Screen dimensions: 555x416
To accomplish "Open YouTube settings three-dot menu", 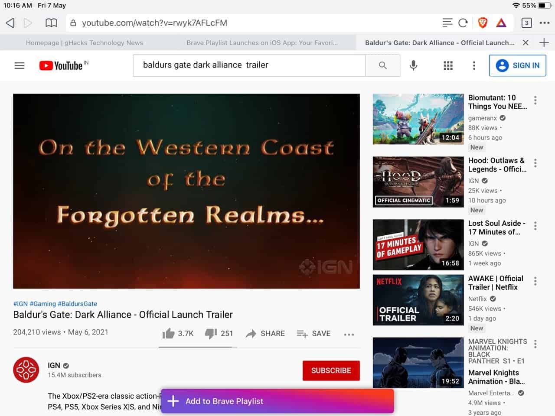I will pos(474,65).
